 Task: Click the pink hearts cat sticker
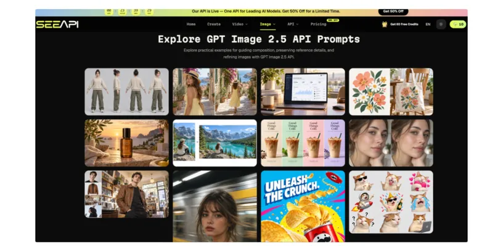[420, 181]
